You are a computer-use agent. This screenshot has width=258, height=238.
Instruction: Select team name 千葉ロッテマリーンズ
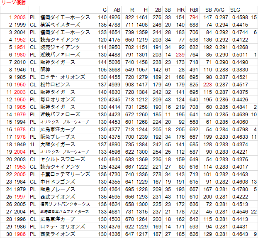pyautogui.click(x=65, y=174)
